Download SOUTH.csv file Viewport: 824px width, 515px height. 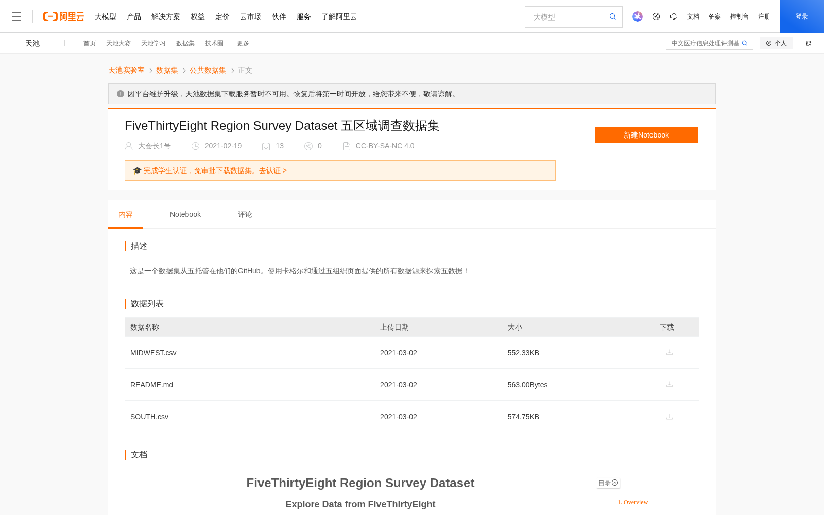[669, 417]
